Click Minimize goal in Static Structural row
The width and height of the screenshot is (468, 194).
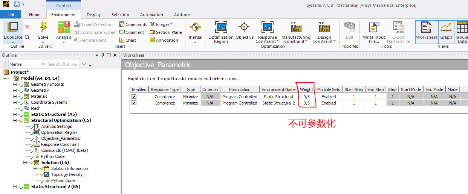[x=191, y=97]
